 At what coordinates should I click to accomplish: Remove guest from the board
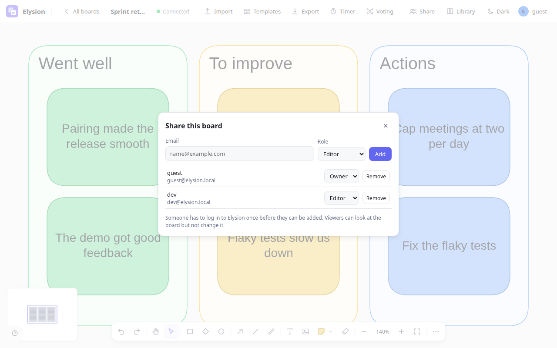click(376, 176)
